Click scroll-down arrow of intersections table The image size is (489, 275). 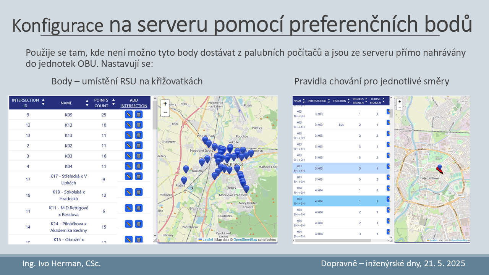coord(154,236)
